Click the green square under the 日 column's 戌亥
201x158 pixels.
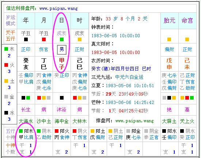[x=62, y=39]
